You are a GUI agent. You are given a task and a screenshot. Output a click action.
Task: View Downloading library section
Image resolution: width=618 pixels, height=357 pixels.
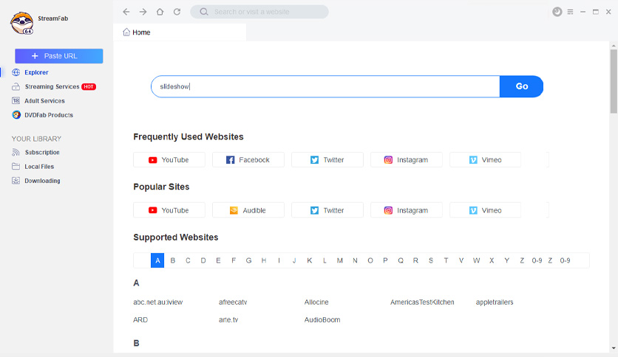[42, 181]
